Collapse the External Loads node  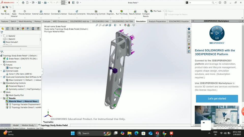(1, 71)
